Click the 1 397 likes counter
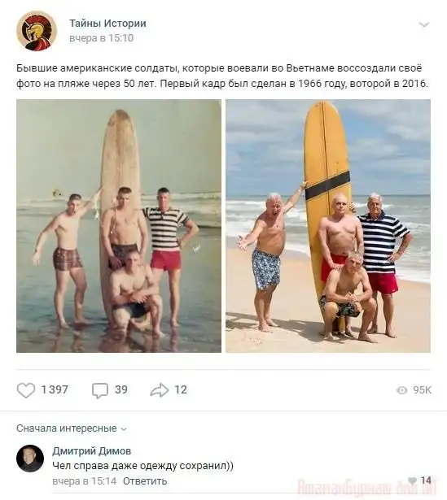 [x=55, y=389]
